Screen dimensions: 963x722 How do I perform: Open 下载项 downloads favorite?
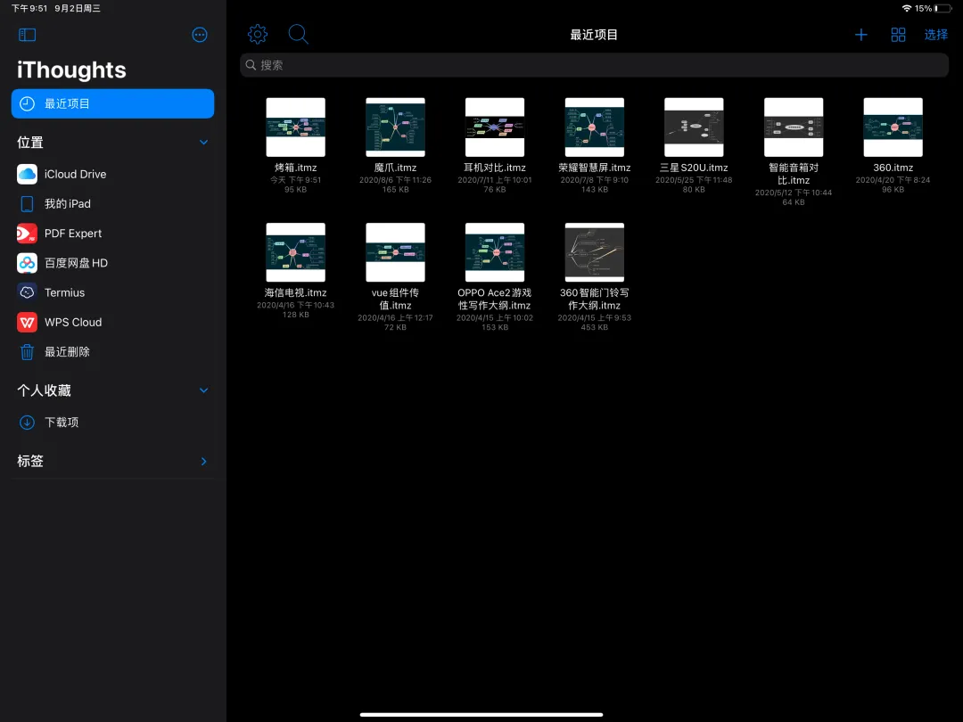[113, 423]
